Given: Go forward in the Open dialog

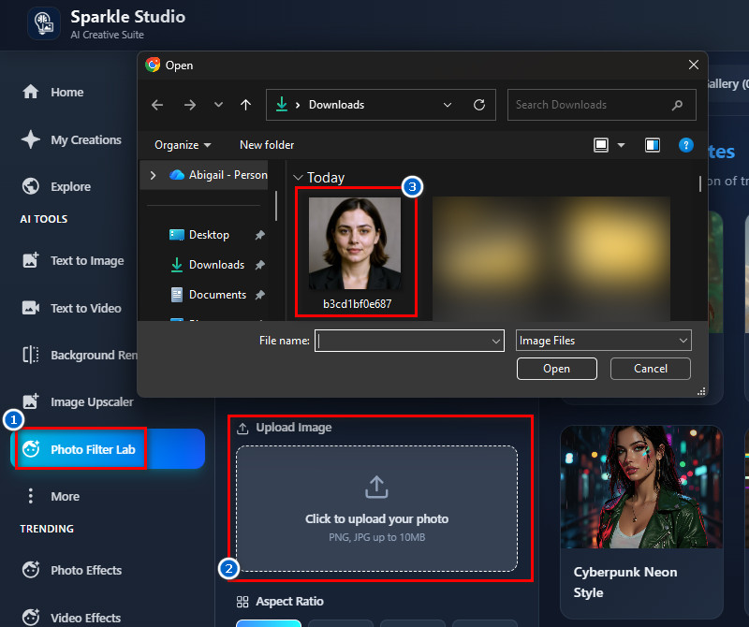Looking at the screenshot, I should 190,105.
